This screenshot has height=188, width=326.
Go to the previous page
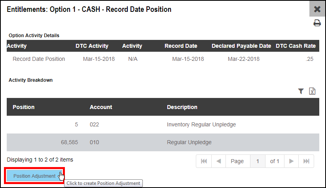click(x=218, y=161)
